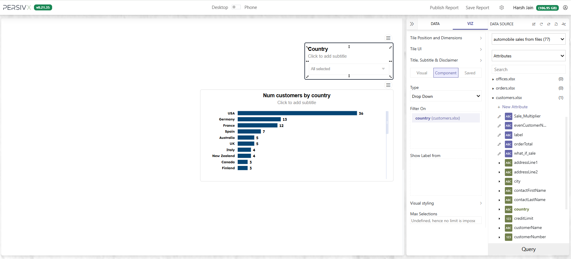The width and height of the screenshot is (571, 259).
Task: Click the Country tile bottom-right resize handle
Action: coord(390,77)
